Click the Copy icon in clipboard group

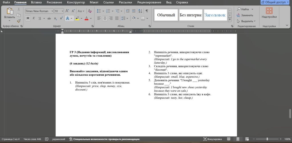point(19,15)
